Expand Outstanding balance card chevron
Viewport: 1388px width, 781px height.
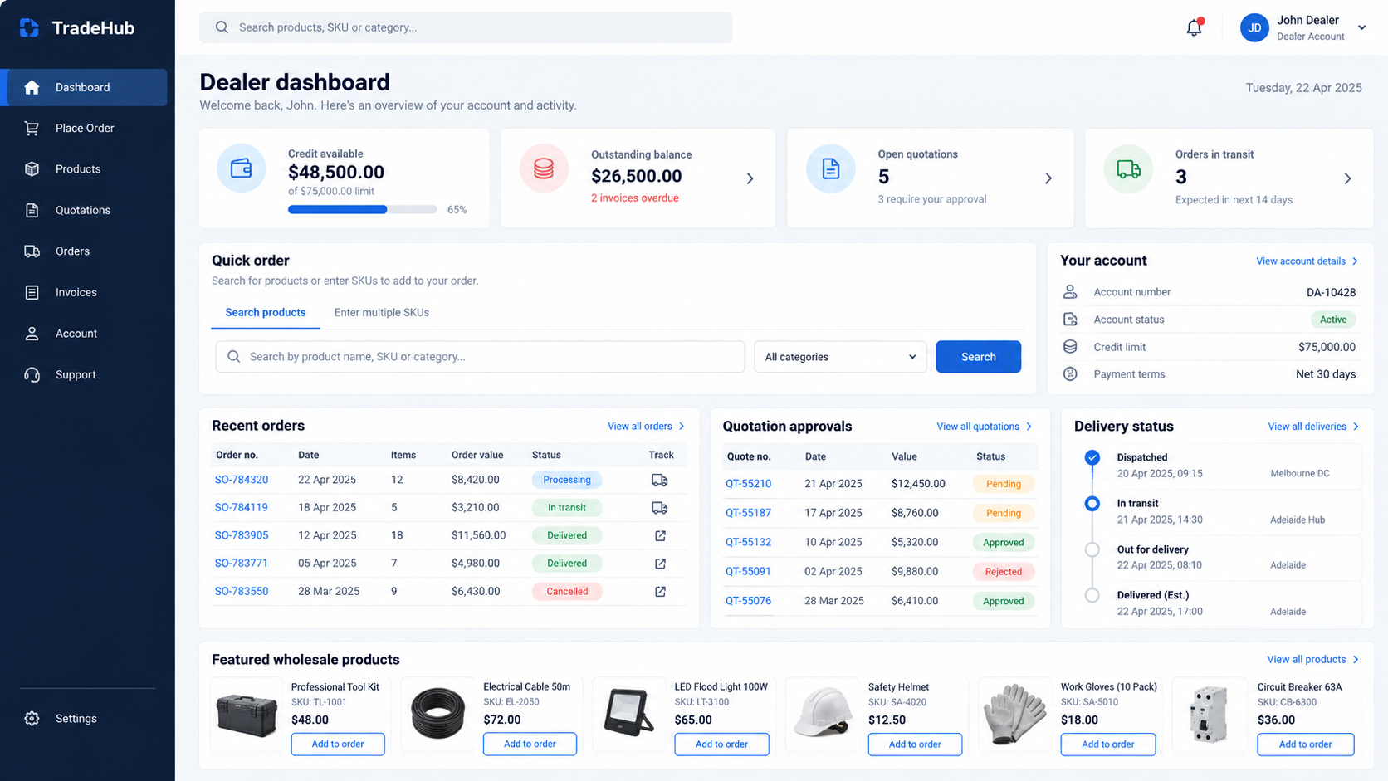[750, 178]
